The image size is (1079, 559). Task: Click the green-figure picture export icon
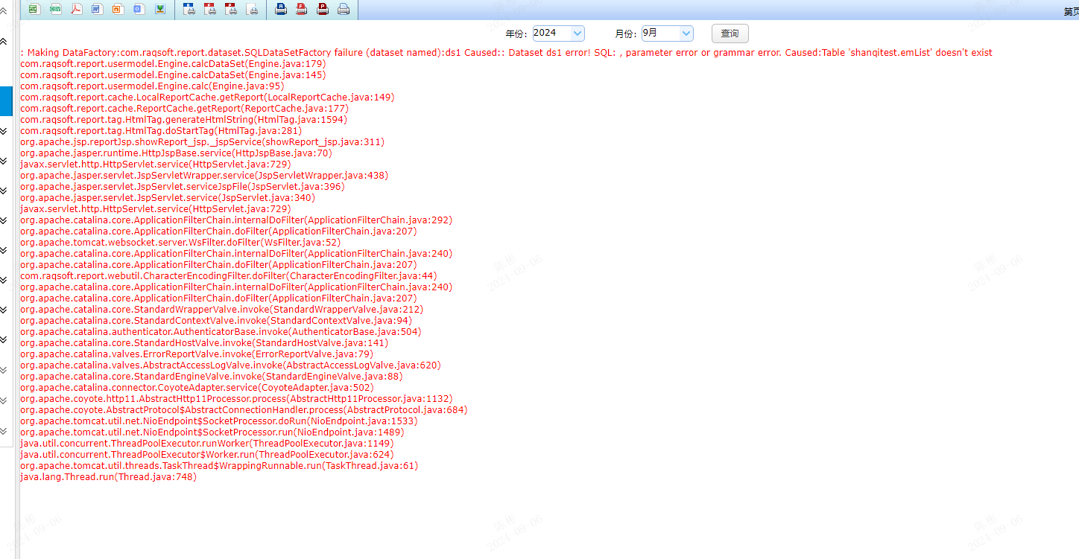[160, 9]
